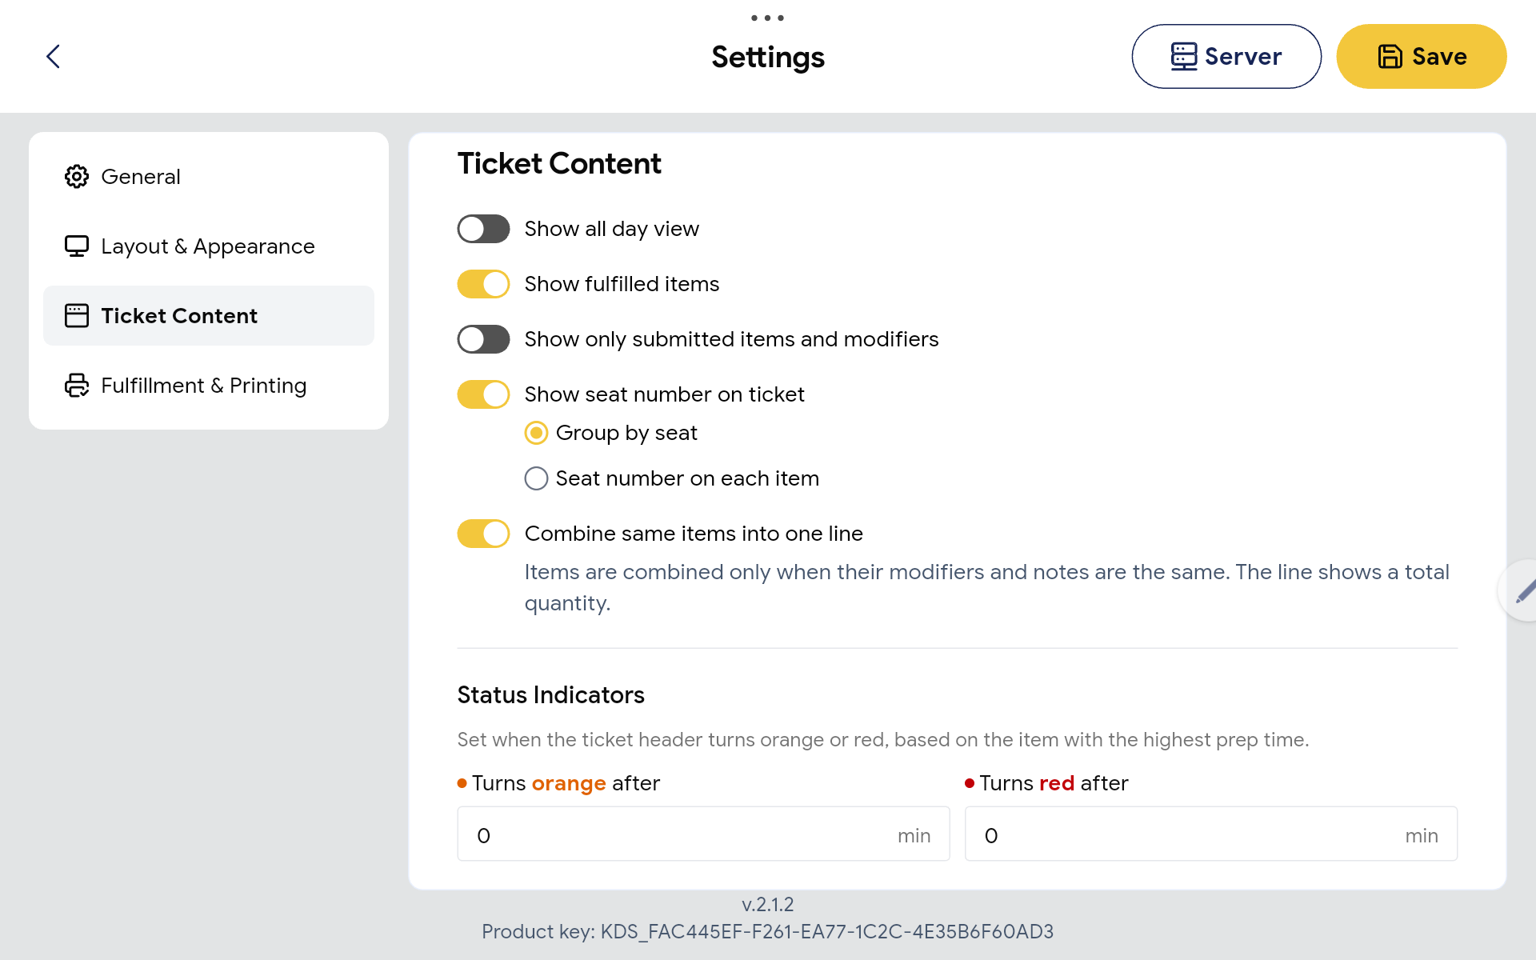Click the Turns orange after minutes field

click(703, 834)
